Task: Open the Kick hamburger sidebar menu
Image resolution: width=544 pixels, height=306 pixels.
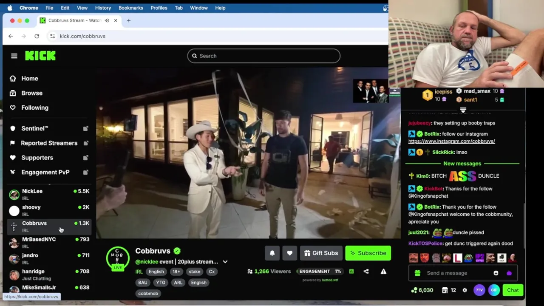Action: 14,56
